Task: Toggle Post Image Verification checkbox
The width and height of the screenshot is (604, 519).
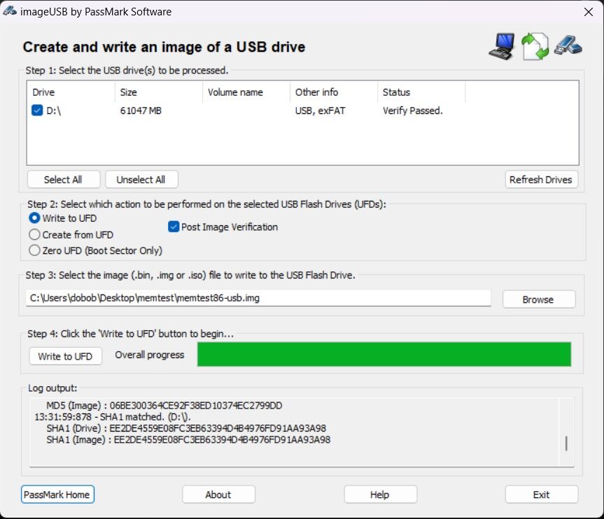Action: [x=174, y=227]
